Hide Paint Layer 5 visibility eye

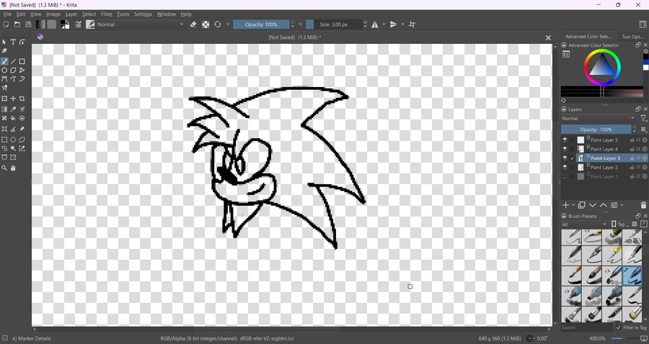(565, 140)
